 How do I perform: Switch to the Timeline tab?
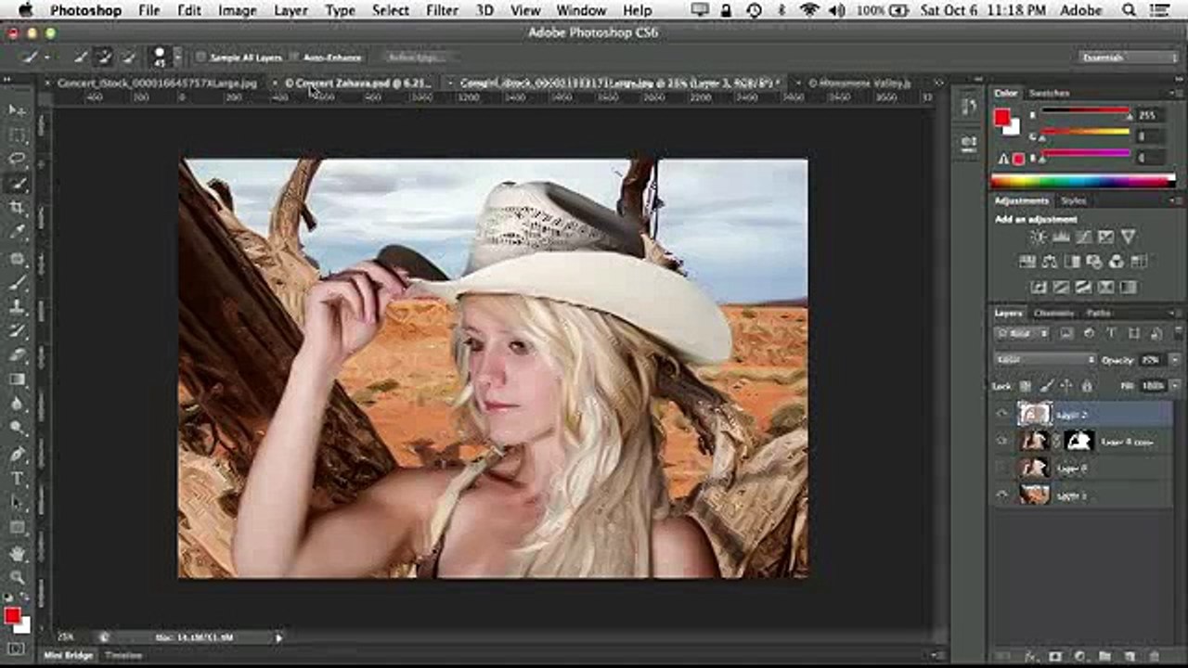point(123,655)
